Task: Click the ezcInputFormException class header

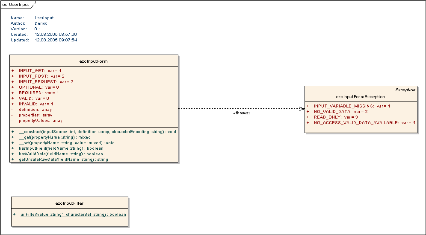Action: pyautogui.click(x=360, y=97)
